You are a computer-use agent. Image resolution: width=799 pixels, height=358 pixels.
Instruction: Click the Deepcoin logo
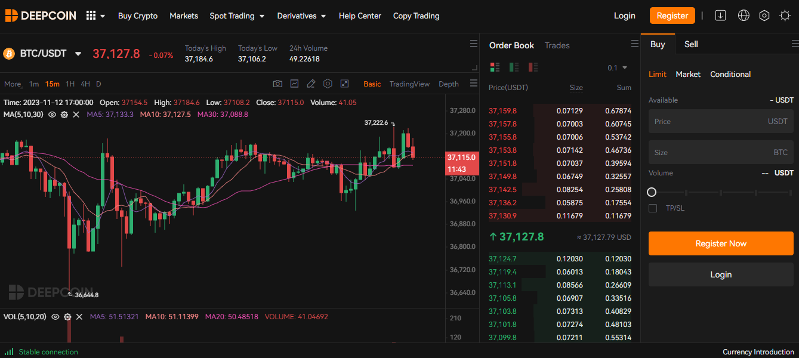pos(41,16)
